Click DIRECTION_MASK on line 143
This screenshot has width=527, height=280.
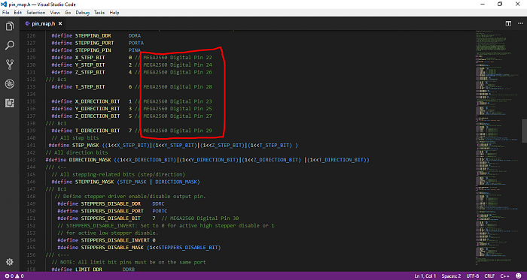pyautogui.click(x=90, y=160)
